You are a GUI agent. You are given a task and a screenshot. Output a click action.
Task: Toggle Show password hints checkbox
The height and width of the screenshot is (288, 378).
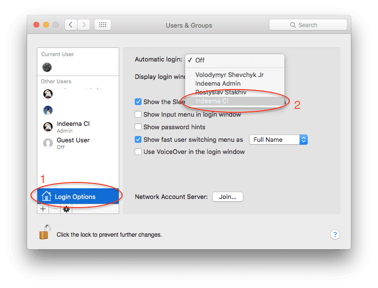click(139, 127)
